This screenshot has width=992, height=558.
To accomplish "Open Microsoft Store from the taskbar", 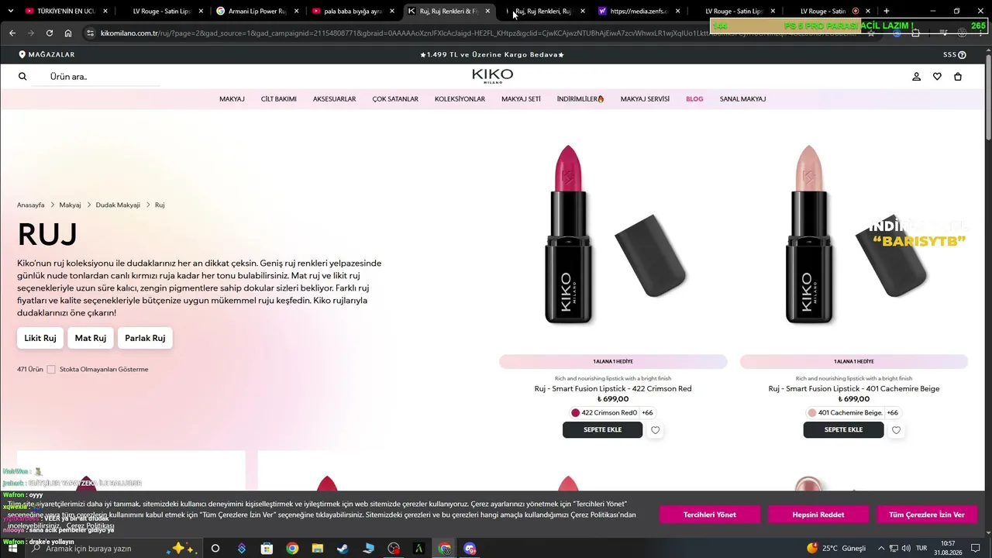I will pos(267,549).
